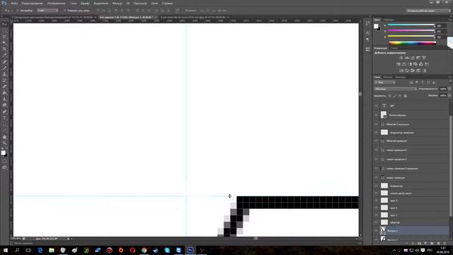Filter layers by type layers
Image resolution: width=453 pixels, height=255 pixels.
(x=423, y=82)
